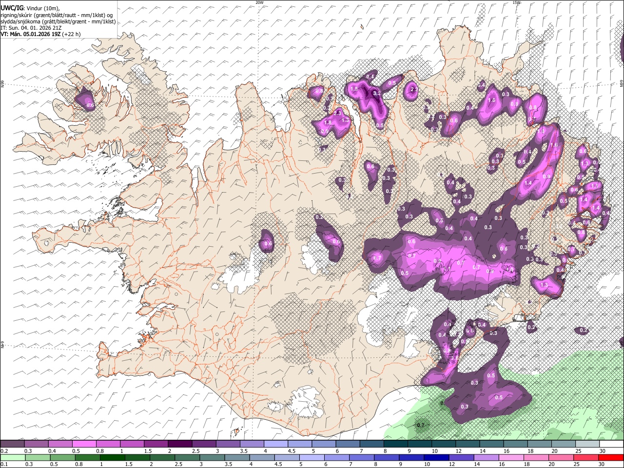The height and width of the screenshot is (468, 624).
Task: Click the "0.1" label under the bottom legend
Action: [x=4, y=464]
